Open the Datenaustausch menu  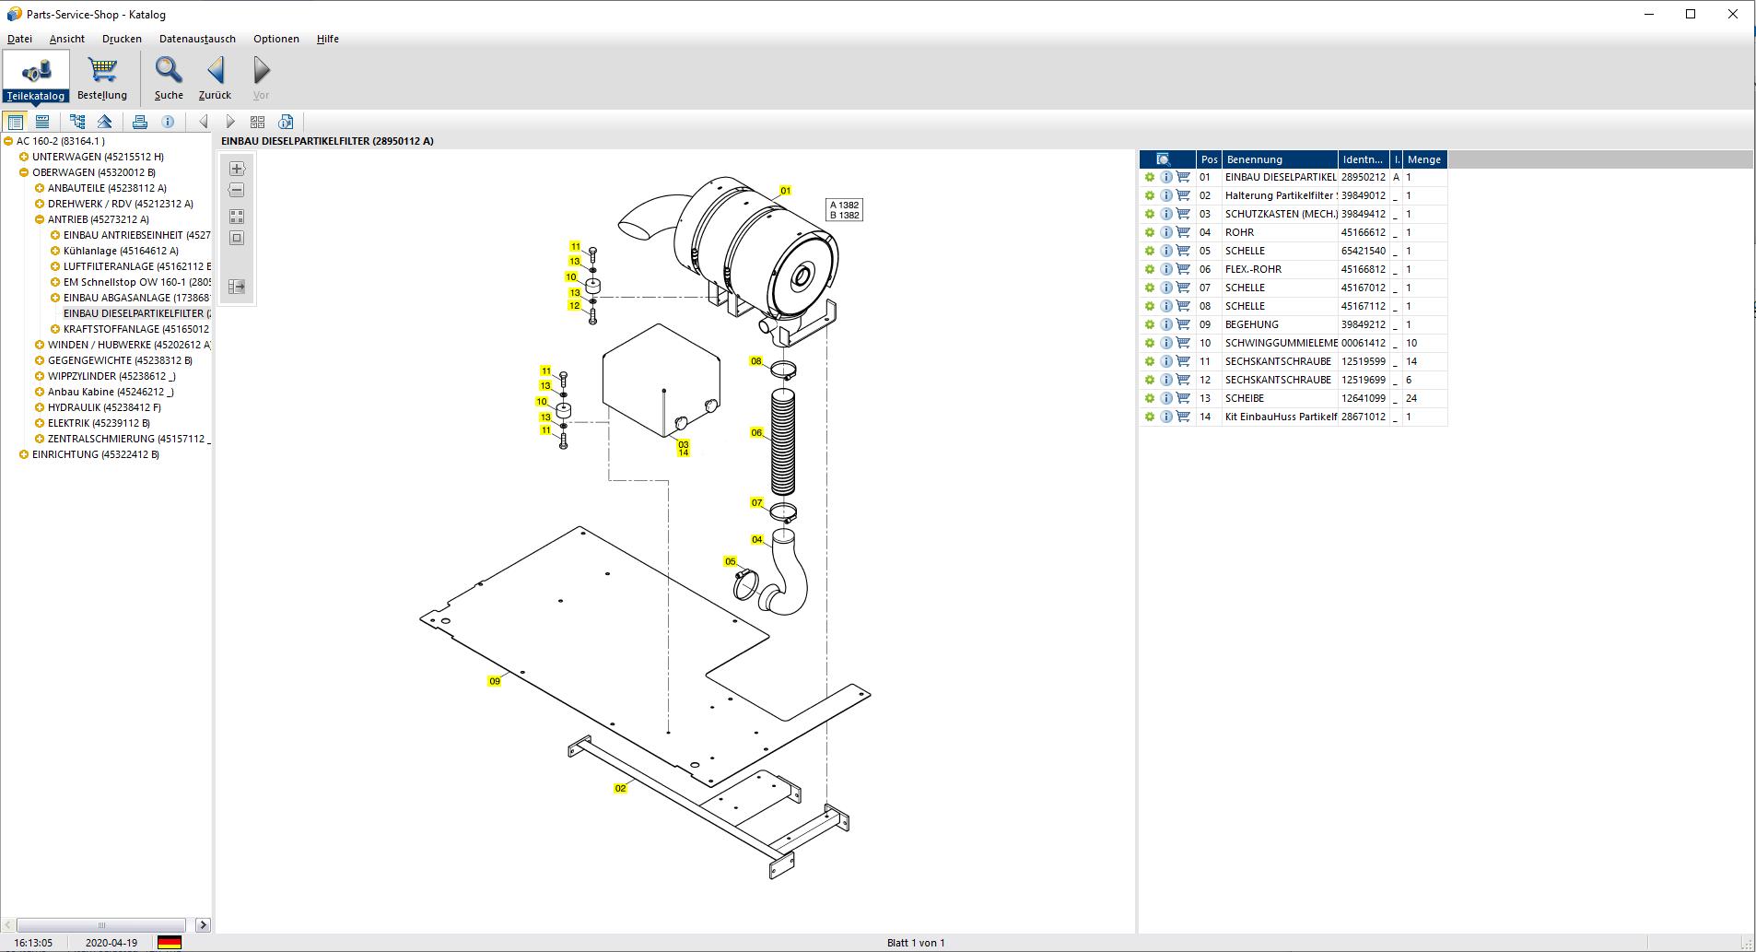[x=196, y=39]
